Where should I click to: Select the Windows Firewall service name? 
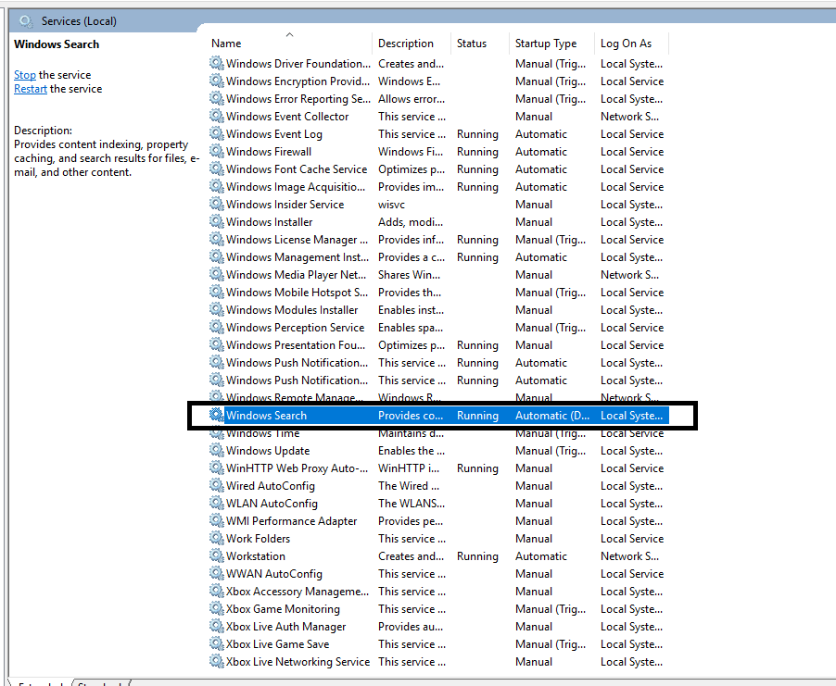[269, 152]
